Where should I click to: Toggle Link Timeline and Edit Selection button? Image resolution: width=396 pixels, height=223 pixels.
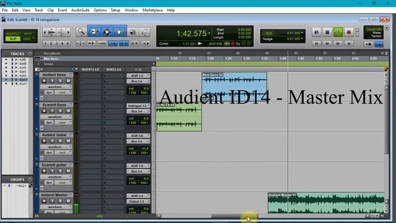pos(124,43)
